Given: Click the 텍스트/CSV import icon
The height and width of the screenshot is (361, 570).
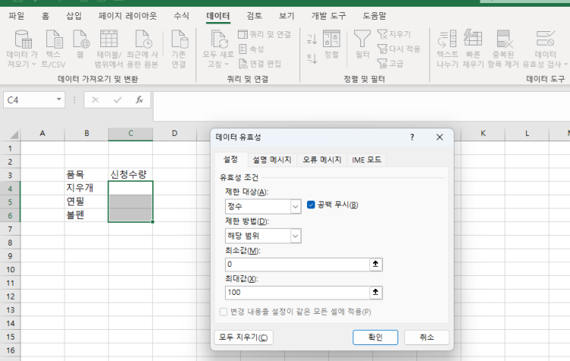Looking at the screenshot, I should (53, 40).
